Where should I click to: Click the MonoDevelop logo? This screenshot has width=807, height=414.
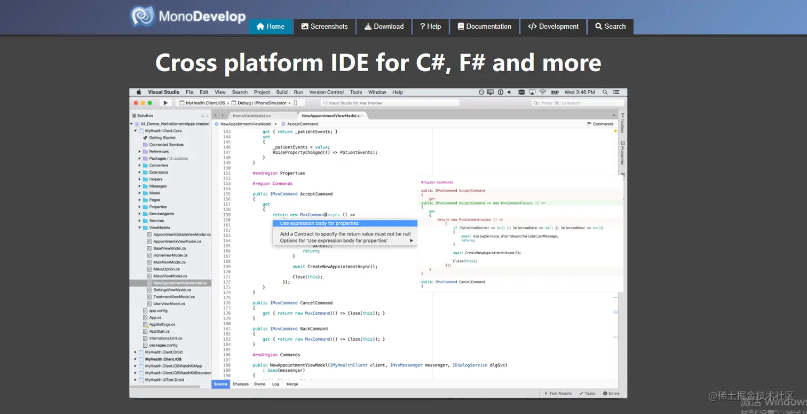tap(188, 17)
